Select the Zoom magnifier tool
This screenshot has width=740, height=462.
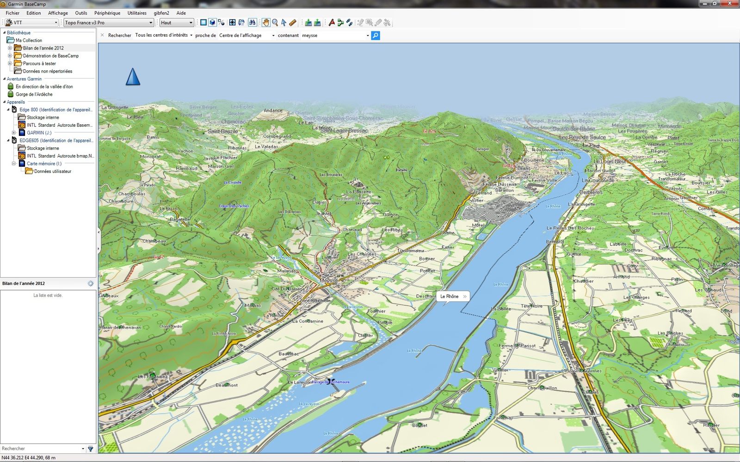275,22
